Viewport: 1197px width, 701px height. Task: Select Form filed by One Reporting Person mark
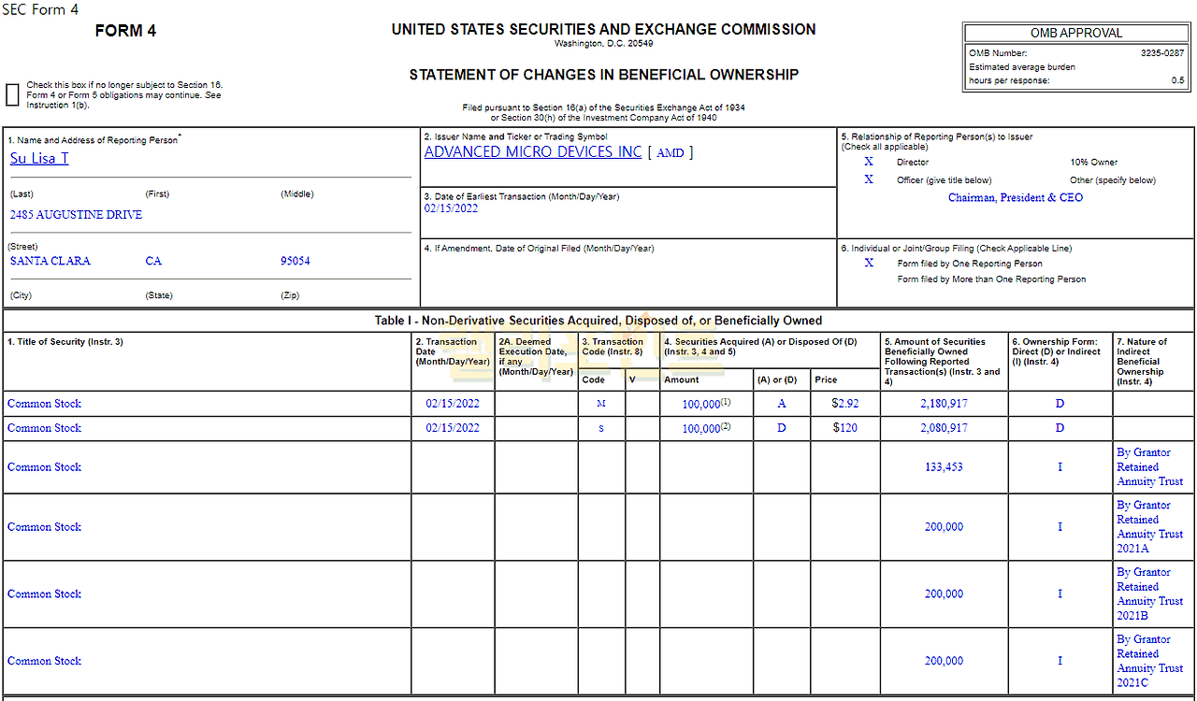click(869, 263)
